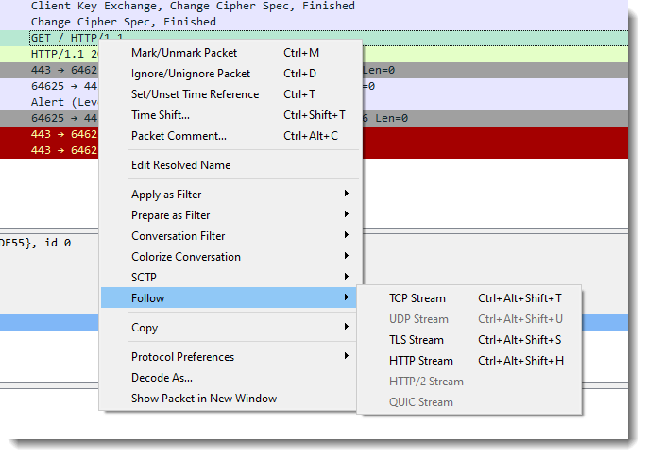Expand Protocol Preferences submenu

click(182, 357)
